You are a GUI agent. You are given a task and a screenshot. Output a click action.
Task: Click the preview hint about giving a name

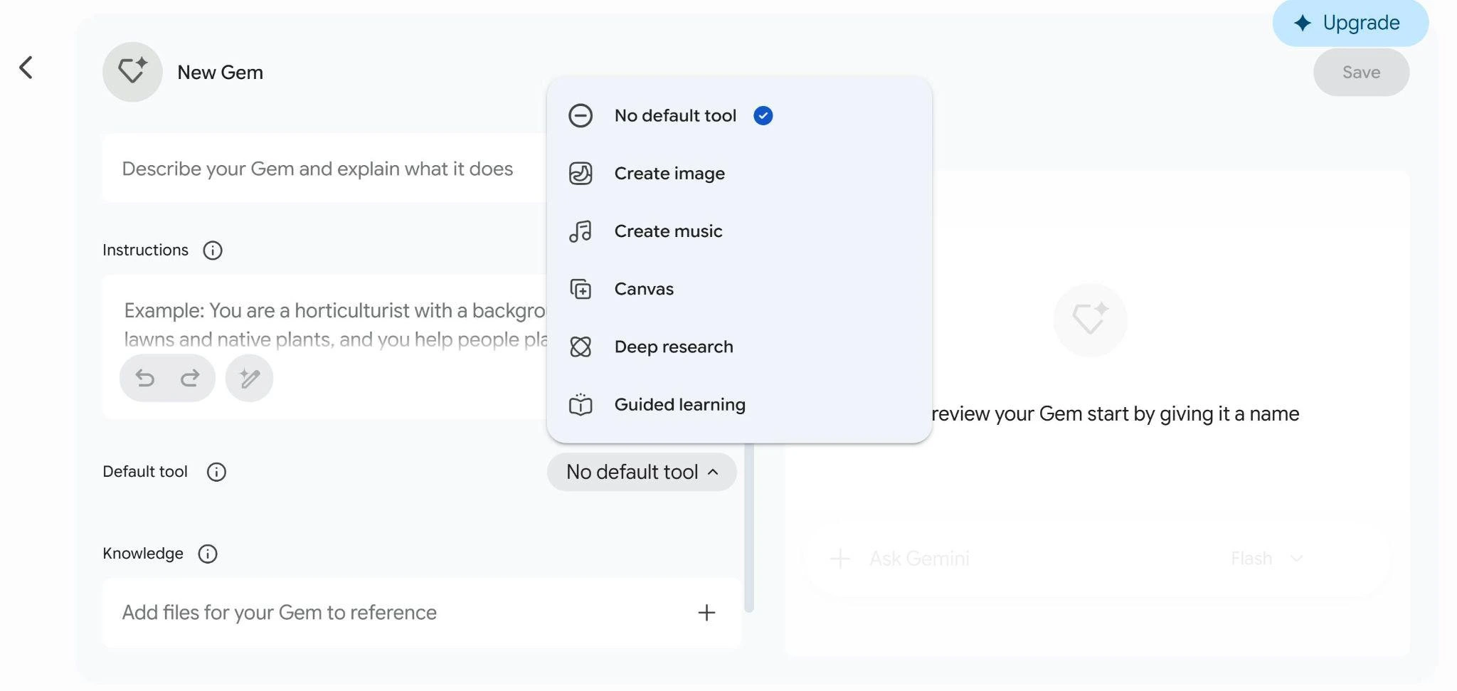pos(1115,414)
